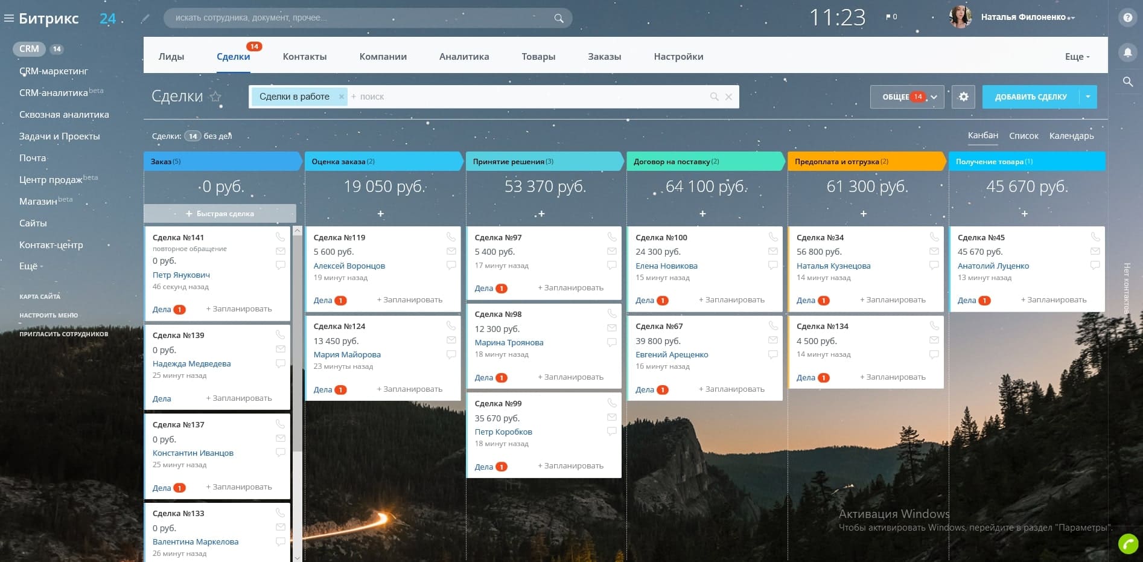This screenshot has width=1143, height=562.
Task: Expand the Еще menu in top navigation
Action: coord(1077,57)
